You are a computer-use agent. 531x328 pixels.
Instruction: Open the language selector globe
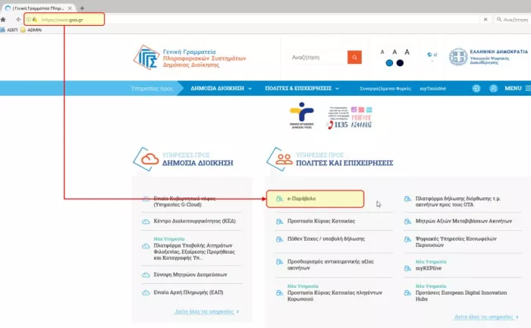point(432,55)
